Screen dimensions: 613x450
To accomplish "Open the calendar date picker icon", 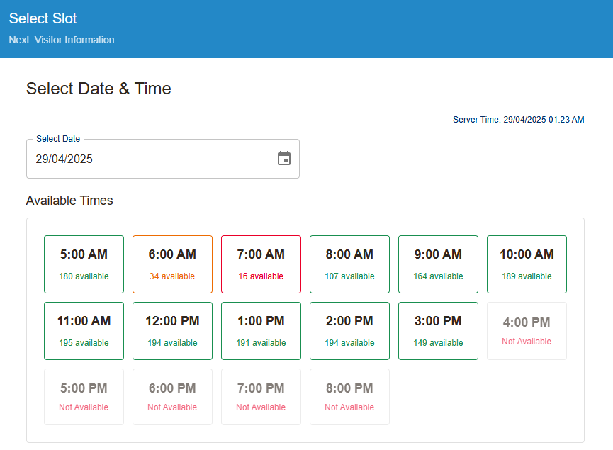I will coord(284,159).
